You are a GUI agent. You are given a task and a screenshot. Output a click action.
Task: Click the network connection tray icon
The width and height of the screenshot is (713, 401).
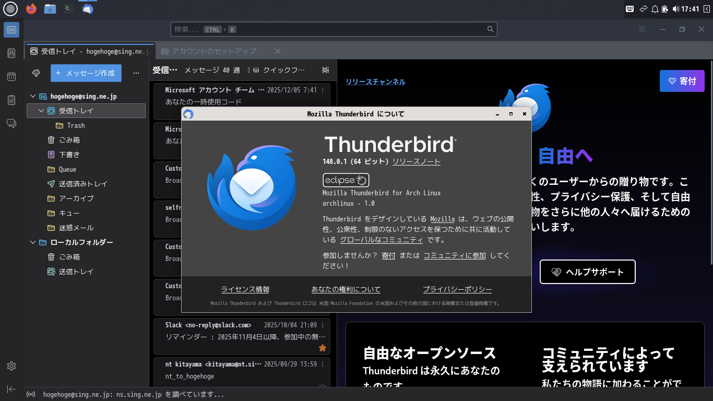[x=643, y=9]
